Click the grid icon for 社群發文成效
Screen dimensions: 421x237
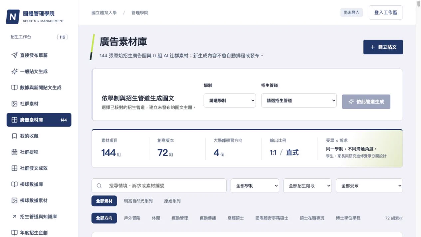14,168
